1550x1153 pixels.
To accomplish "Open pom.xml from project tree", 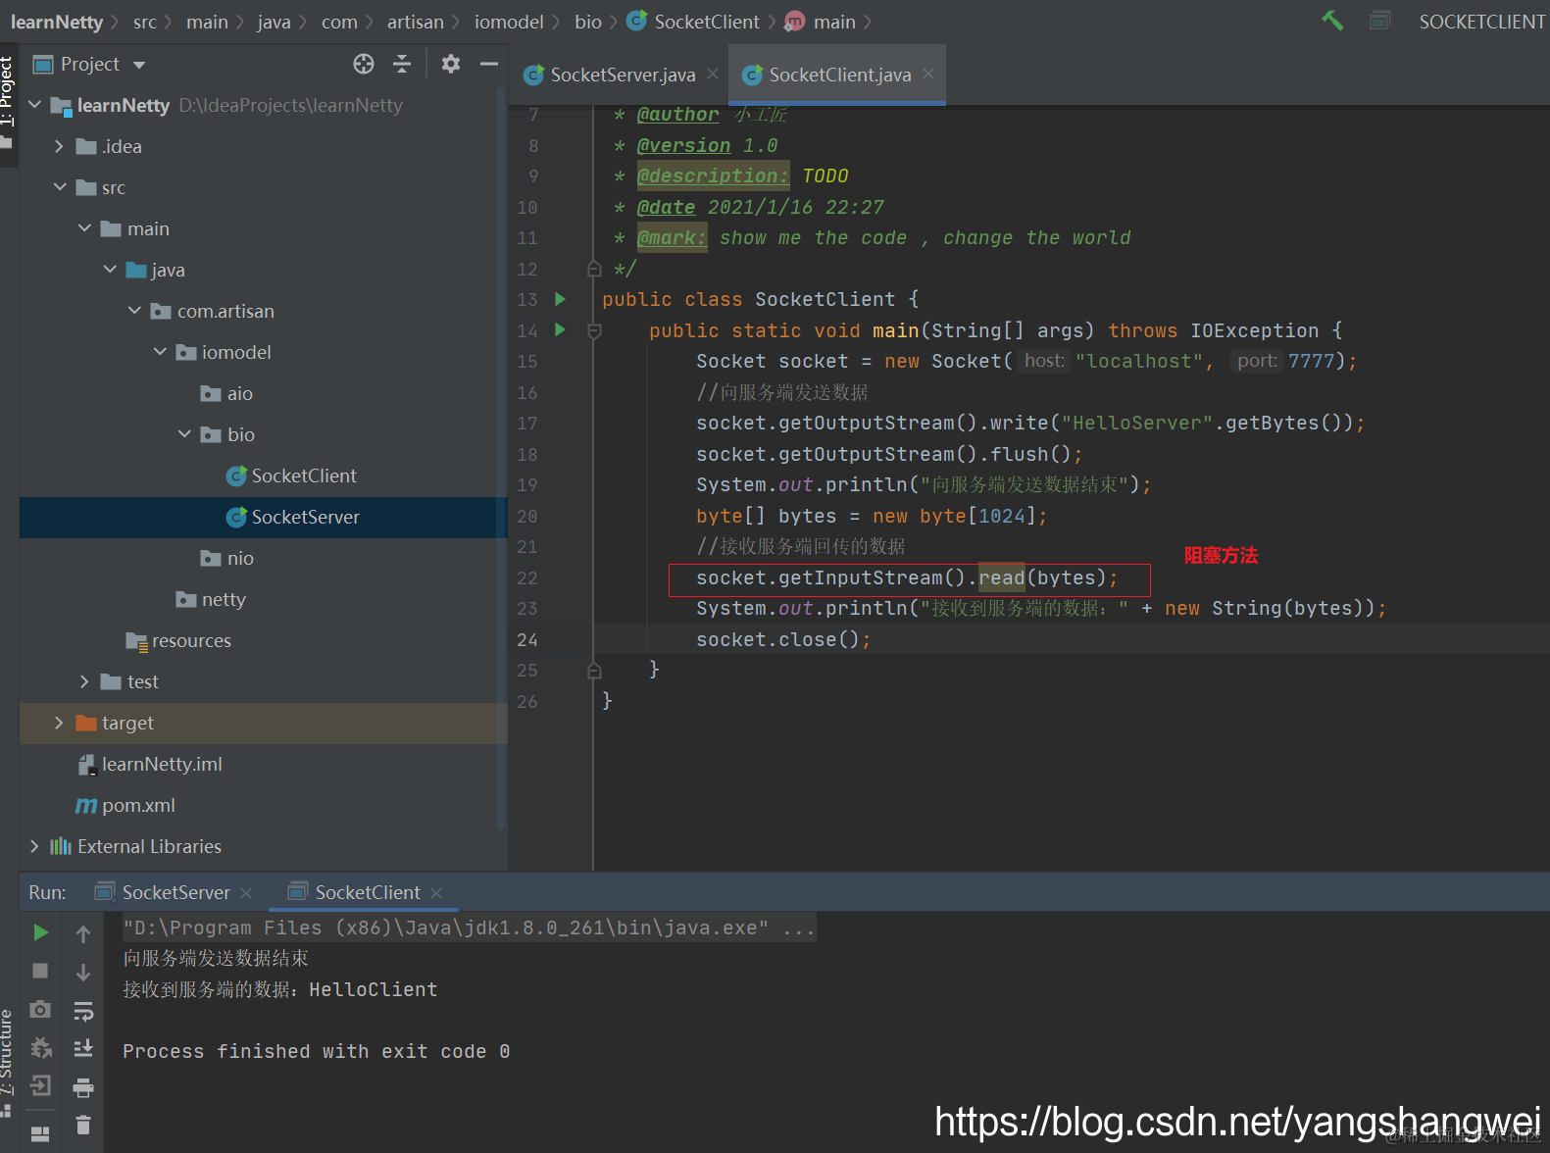I will tap(125, 805).
